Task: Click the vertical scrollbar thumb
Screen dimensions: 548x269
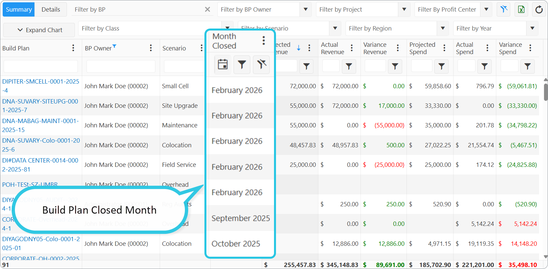Action: 546,92
